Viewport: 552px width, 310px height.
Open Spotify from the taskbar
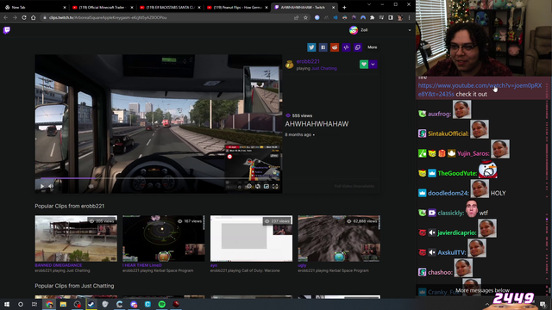coord(161,304)
